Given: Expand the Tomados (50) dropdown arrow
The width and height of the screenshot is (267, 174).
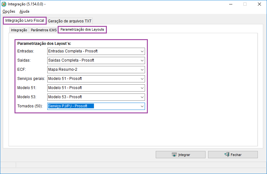Looking at the screenshot, I should (x=142, y=106).
